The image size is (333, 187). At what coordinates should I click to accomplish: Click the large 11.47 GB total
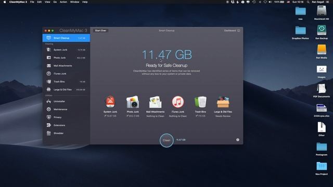166,55
